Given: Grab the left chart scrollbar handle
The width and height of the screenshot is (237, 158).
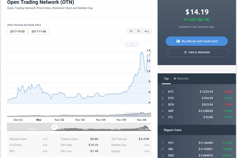Looking at the screenshot, I should pos(54,127).
